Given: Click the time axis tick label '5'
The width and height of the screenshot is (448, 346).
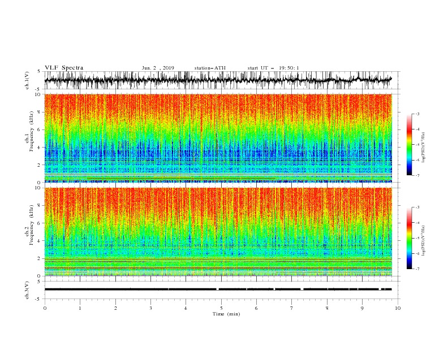Looking at the screenshot, I should [221, 308].
